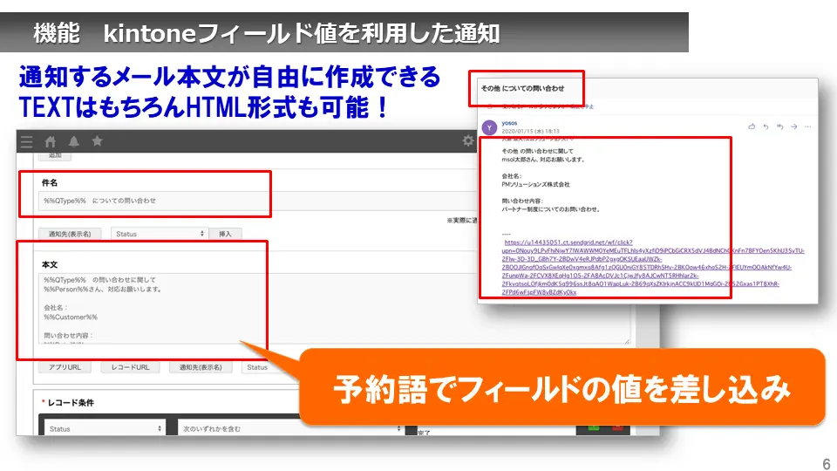The width and height of the screenshot is (837, 471).
Task: Open settings with the gear icon
Action: tap(468, 141)
